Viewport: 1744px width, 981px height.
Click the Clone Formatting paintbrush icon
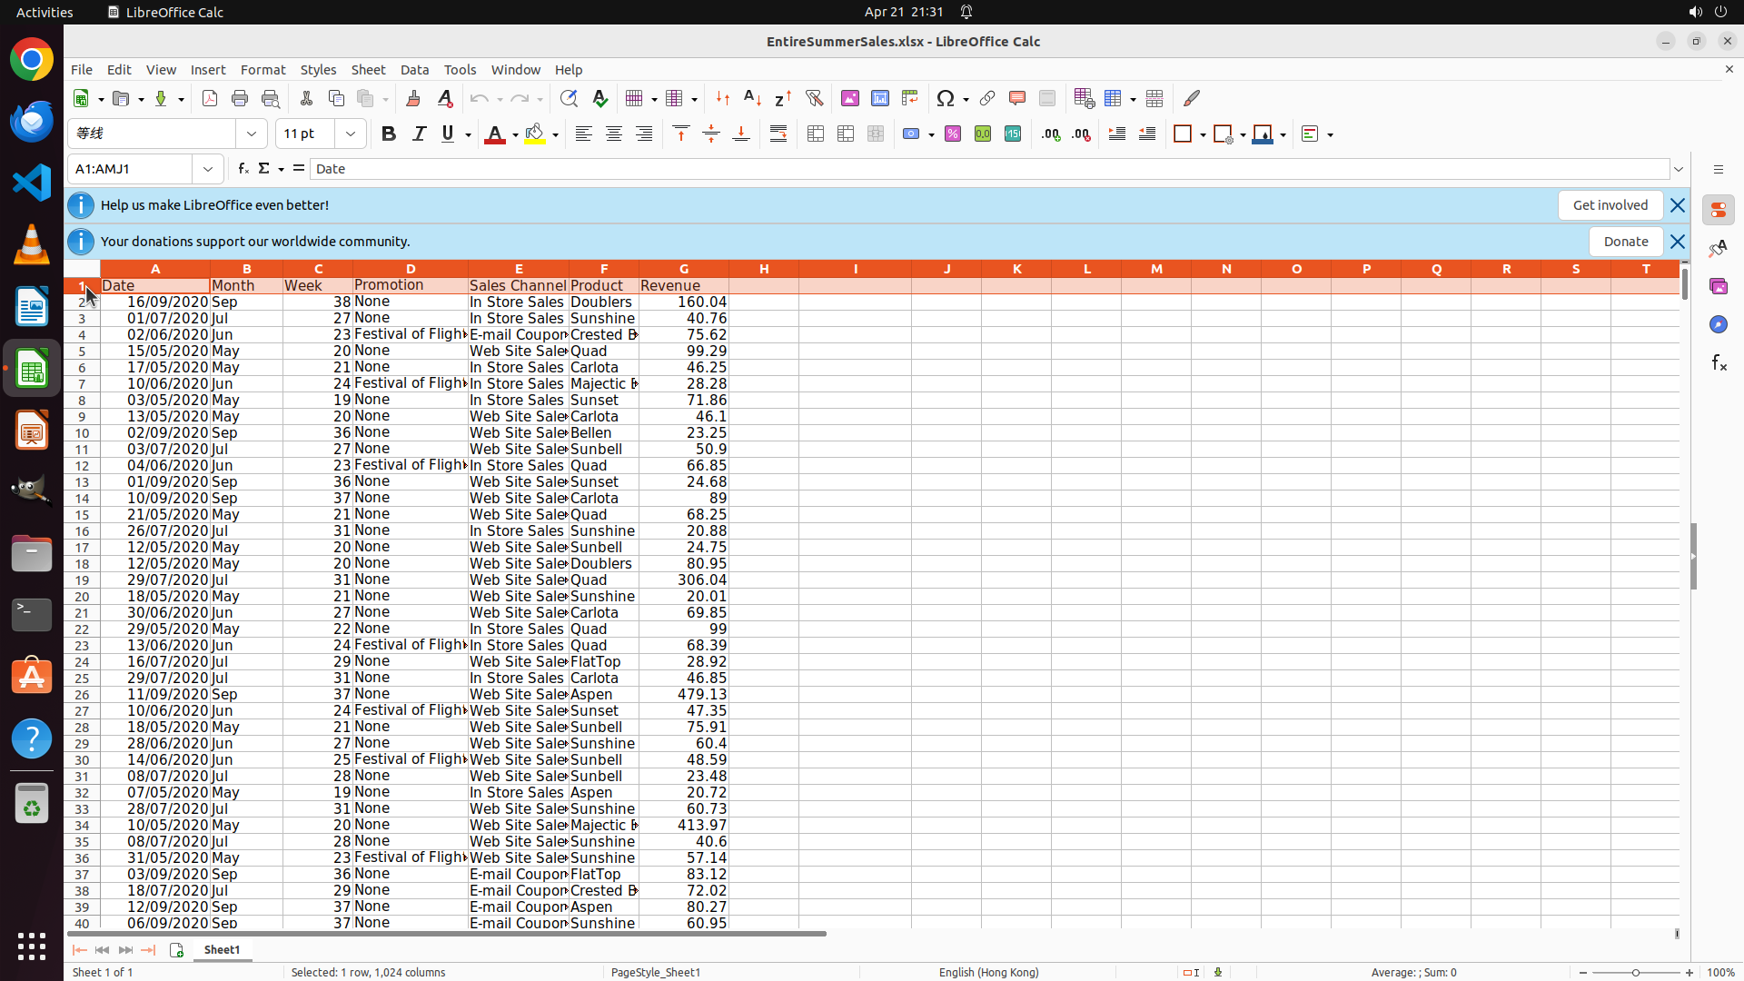coord(413,98)
